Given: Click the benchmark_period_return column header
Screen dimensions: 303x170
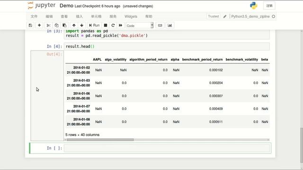Looking at the screenshot, I should [202, 59].
